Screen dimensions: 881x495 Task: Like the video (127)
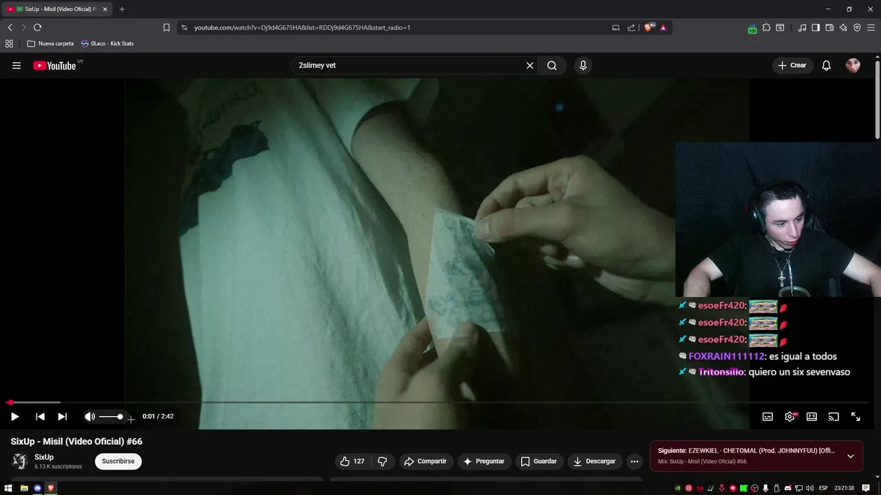point(352,461)
